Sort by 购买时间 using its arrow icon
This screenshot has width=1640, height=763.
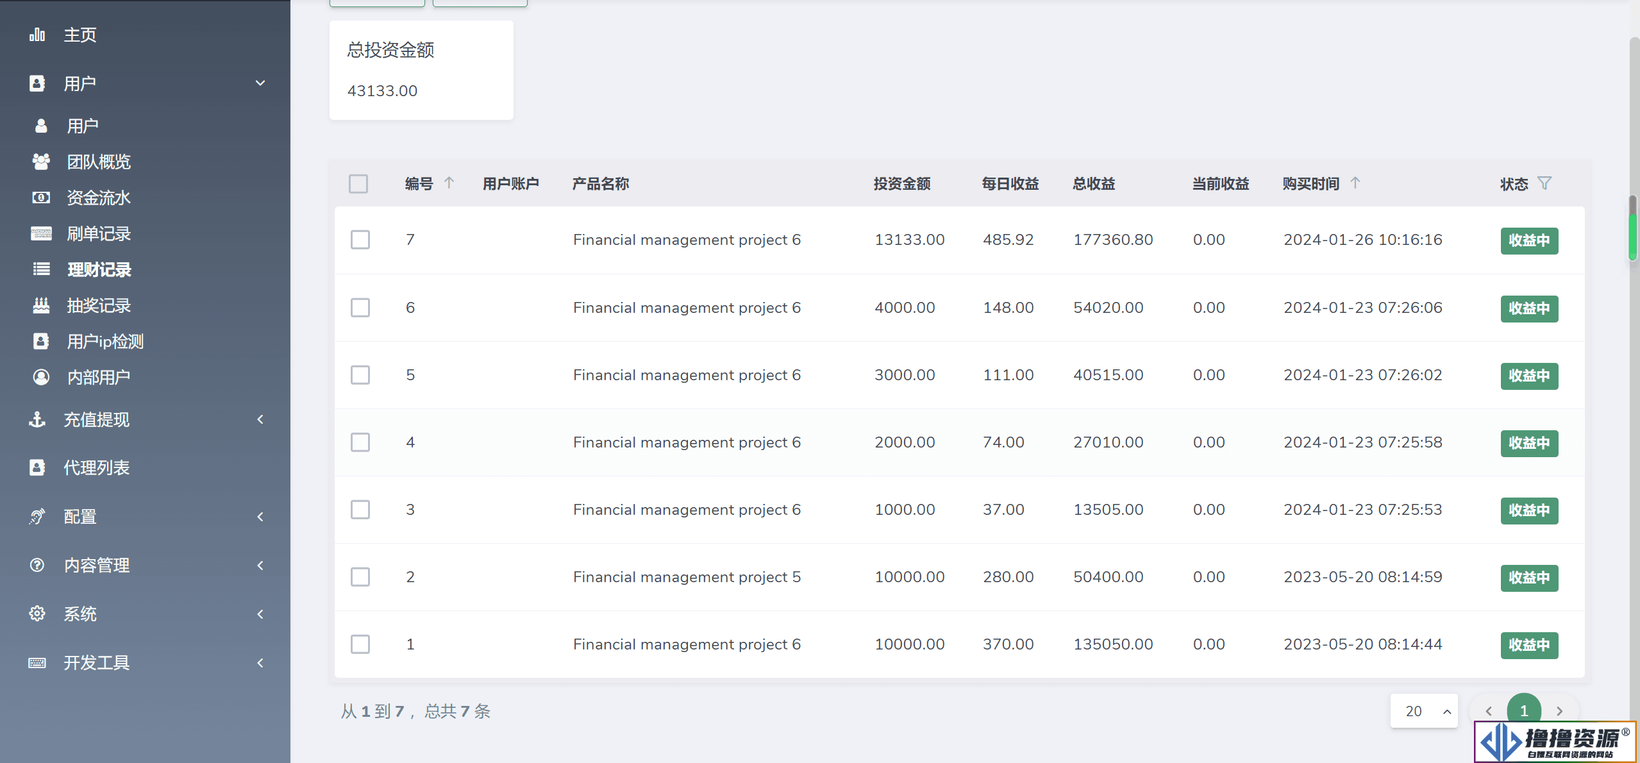click(x=1355, y=183)
